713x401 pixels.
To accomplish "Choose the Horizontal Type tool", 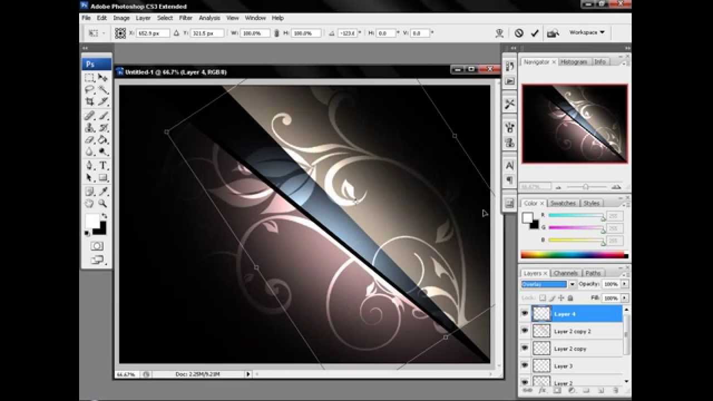I will tap(102, 165).
